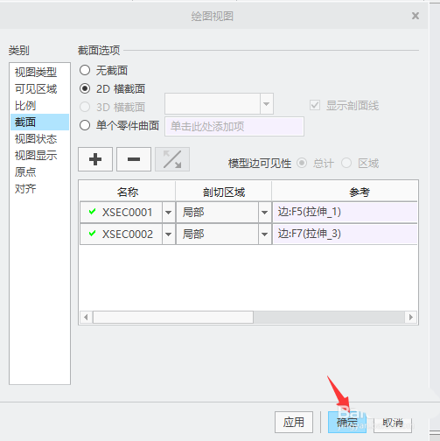Select the 无截面 radio option

(x=85, y=70)
